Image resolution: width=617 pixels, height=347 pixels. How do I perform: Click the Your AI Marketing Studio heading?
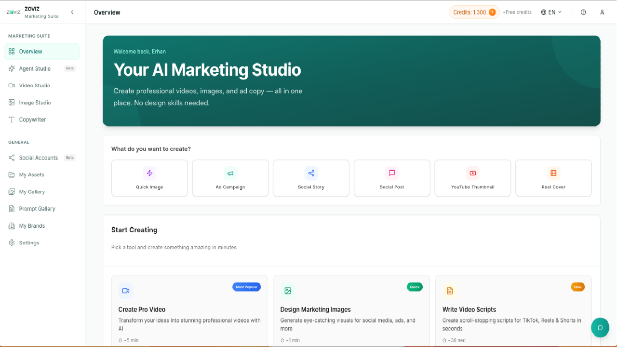[207, 70]
